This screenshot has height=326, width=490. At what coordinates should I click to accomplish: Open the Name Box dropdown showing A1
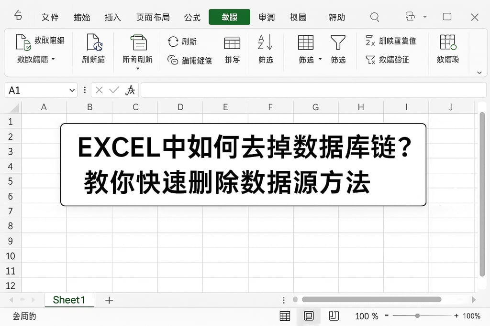71,90
